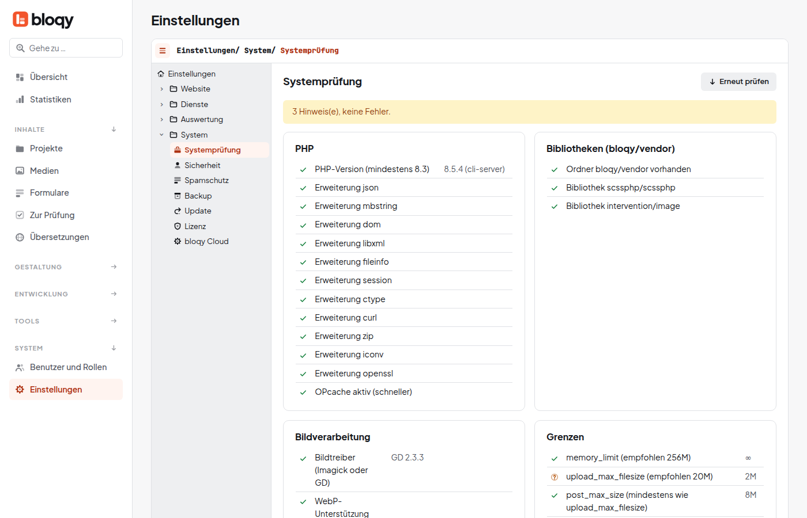Expand the Website folder chevron

click(x=162, y=89)
